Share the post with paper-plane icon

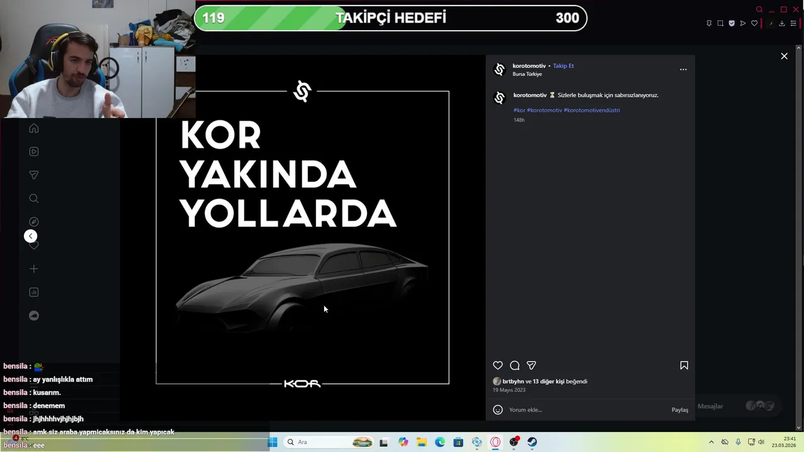click(531, 365)
